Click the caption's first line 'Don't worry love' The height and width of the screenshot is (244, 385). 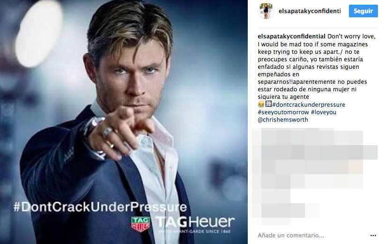(x=351, y=37)
